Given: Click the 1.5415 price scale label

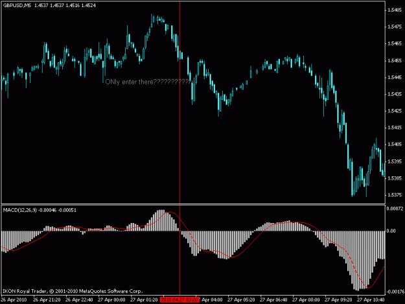Looking at the screenshot, I should tap(395, 128).
